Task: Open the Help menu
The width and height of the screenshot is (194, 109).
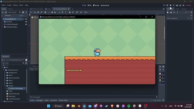Action: tap(26, 5)
